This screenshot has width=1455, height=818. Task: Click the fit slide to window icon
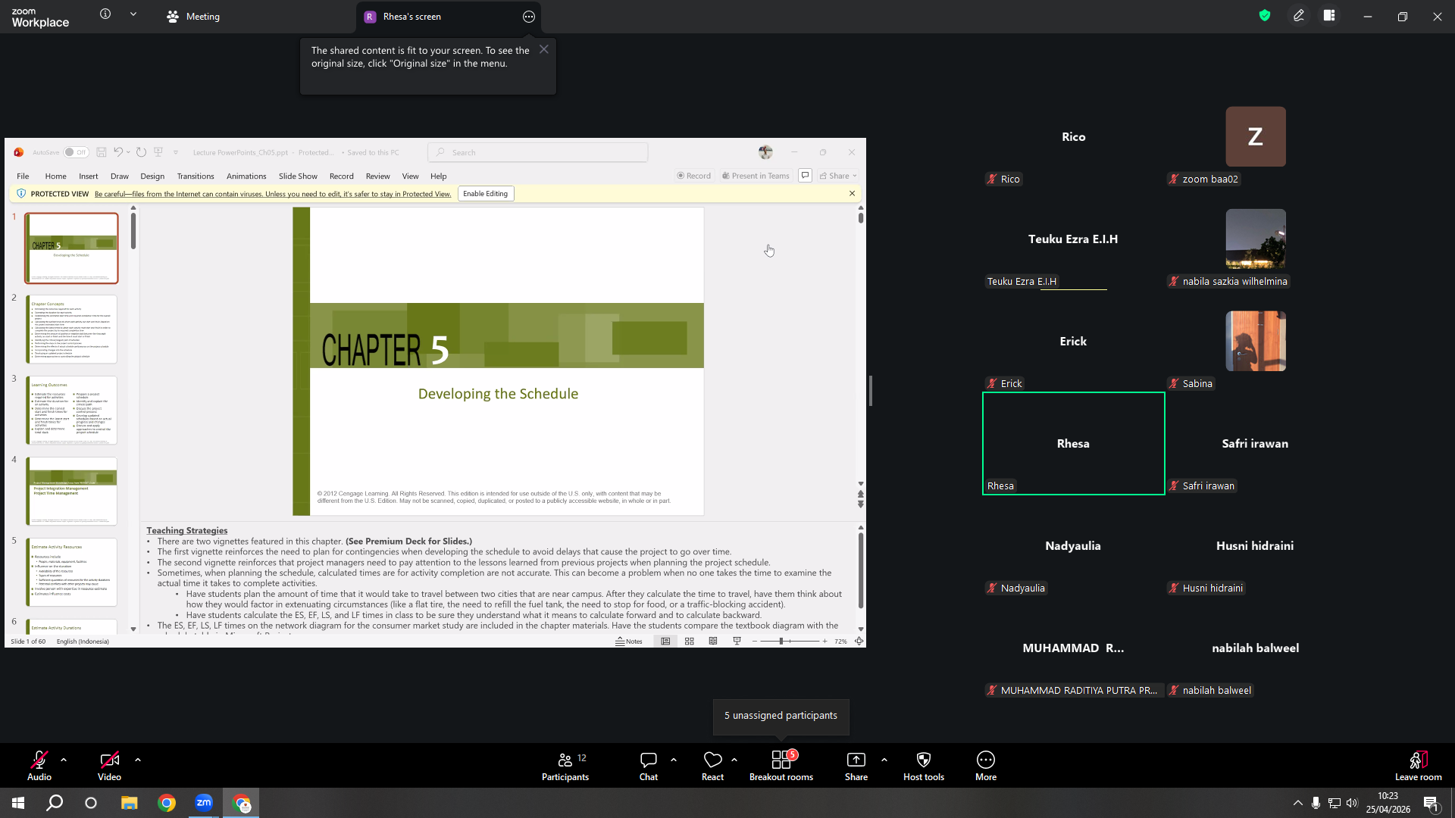(859, 642)
